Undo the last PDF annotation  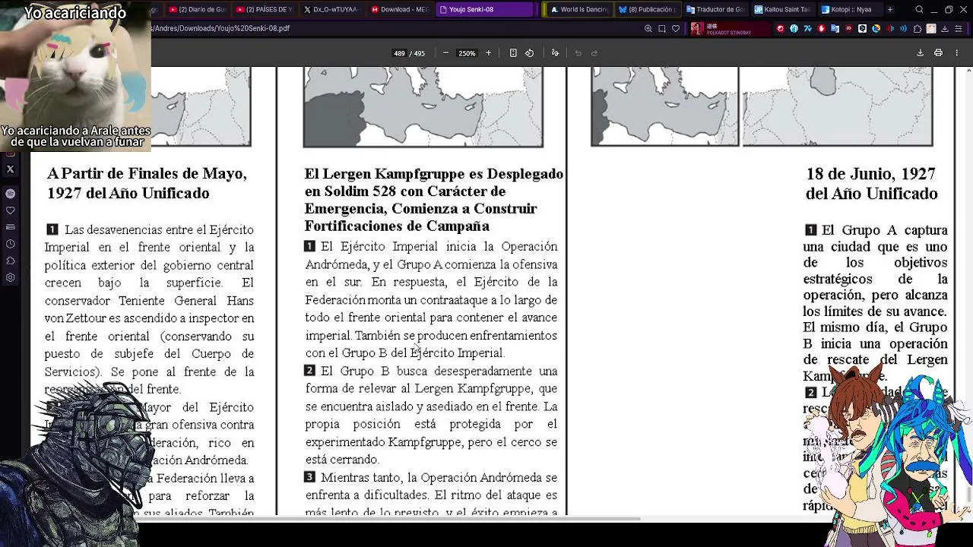click(578, 53)
